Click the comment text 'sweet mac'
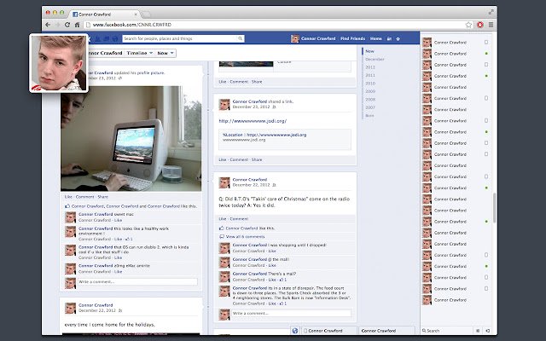Viewport: 546px width, 341px height. tap(124, 214)
